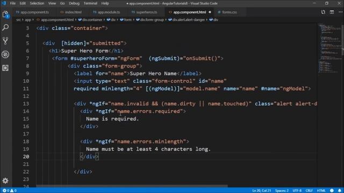
Task: Open the Extensions view icon
Action: (x=5, y=68)
